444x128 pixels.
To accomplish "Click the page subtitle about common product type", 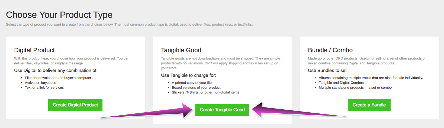I will click(129, 24).
